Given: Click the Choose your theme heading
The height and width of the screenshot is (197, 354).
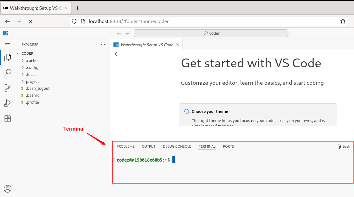Looking at the screenshot, I should click(210, 111).
